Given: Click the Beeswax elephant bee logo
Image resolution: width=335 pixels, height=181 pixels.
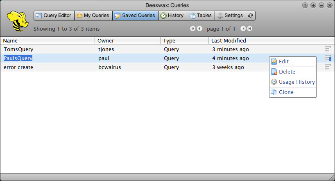Looking at the screenshot, I should [x=17, y=22].
